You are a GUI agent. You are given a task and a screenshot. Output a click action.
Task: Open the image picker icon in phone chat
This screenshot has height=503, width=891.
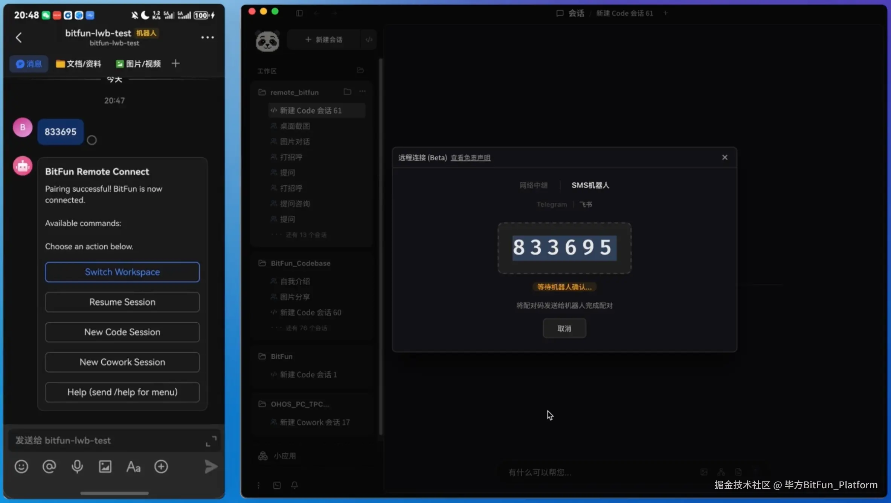[105, 467]
